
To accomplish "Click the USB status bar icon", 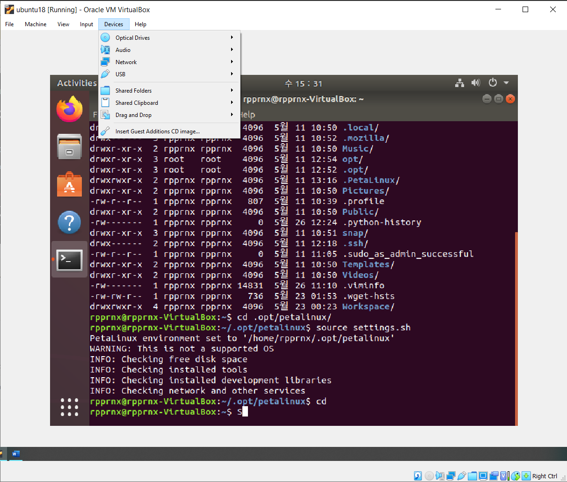I will 462,476.
